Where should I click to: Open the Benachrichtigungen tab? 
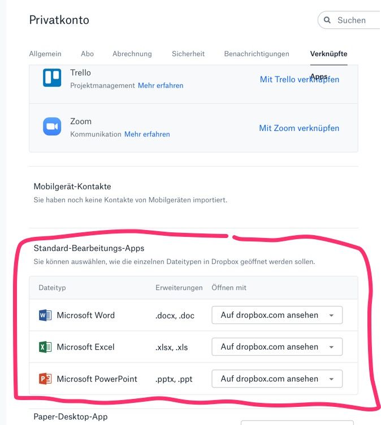point(257,54)
